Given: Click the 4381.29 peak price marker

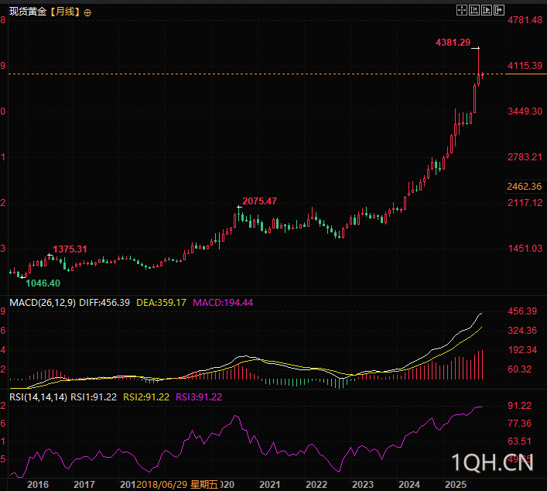Looking at the screenshot, I should [x=452, y=43].
